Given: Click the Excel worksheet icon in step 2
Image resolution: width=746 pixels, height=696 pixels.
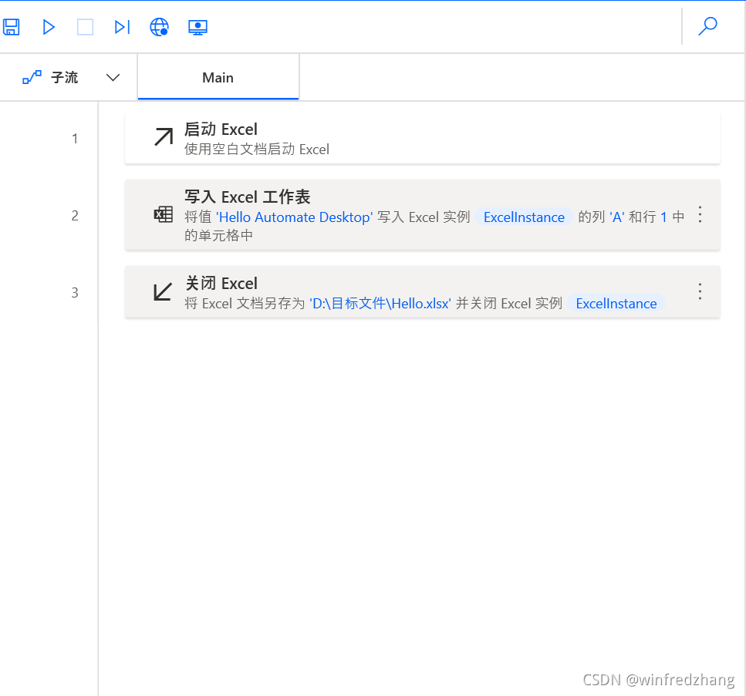Looking at the screenshot, I should pyautogui.click(x=164, y=214).
